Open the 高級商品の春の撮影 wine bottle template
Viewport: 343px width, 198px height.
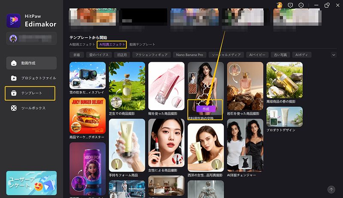pyautogui.click(x=284, y=80)
